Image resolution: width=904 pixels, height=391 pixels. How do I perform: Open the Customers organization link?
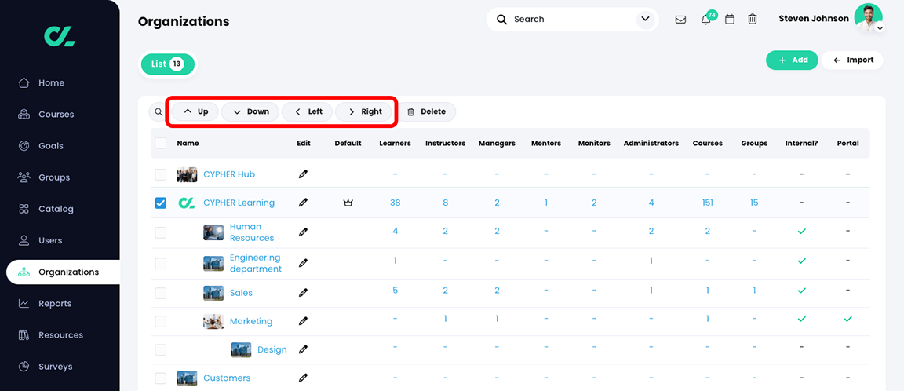[x=227, y=378]
